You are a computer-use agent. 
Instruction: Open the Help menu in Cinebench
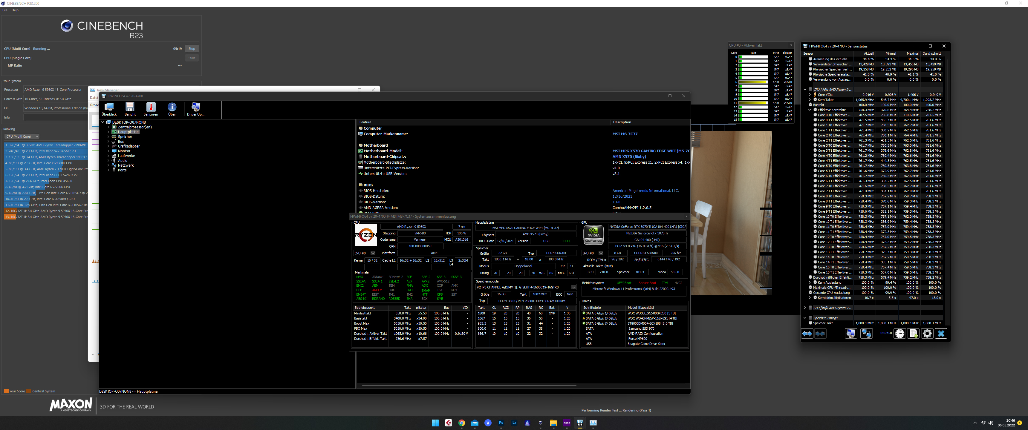[15, 10]
